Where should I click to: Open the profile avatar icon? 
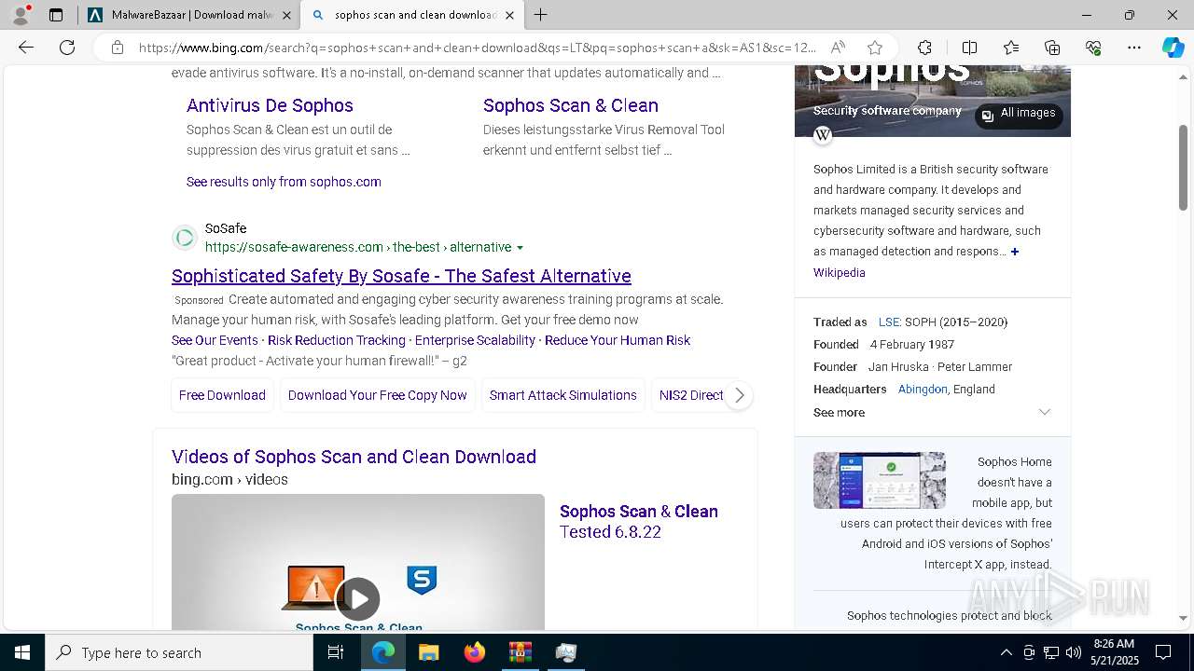[21, 15]
